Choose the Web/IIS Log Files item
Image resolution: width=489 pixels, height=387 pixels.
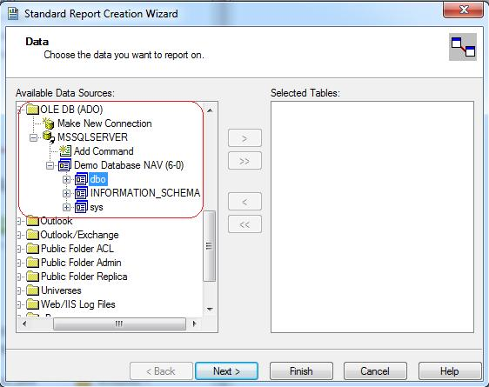pos(78,304)
